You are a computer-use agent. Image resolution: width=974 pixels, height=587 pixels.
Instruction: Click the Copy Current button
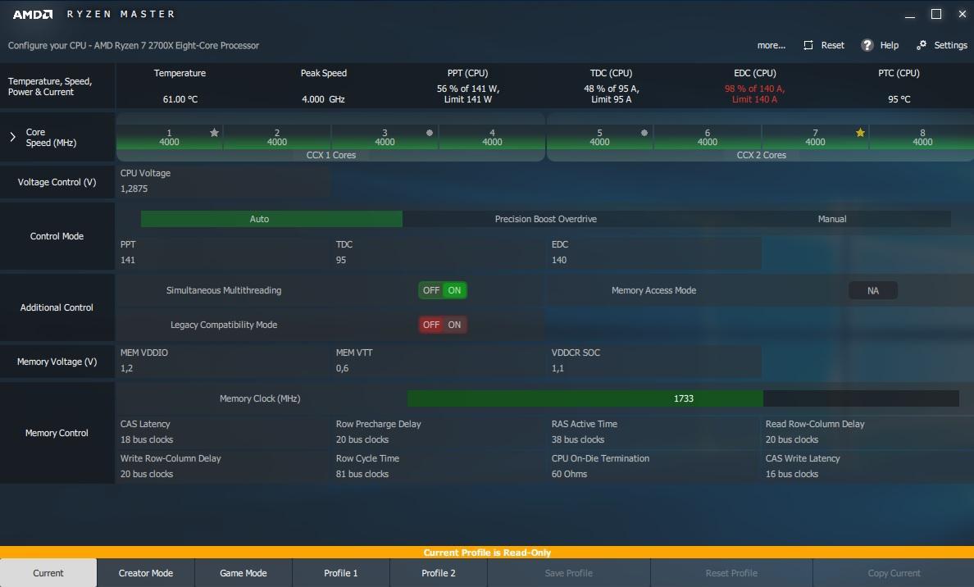(894, 573)
